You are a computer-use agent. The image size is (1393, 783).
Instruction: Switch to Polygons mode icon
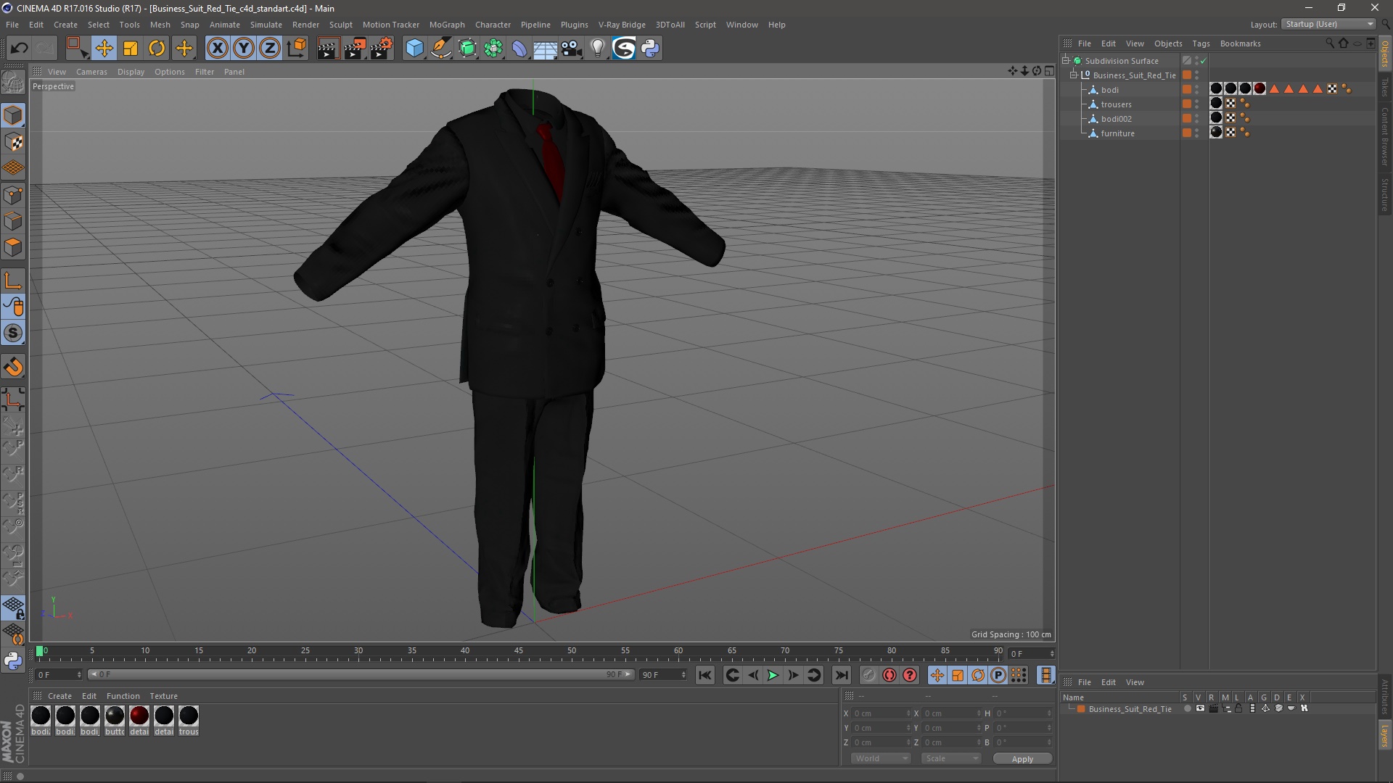click(x=13, y=247)
